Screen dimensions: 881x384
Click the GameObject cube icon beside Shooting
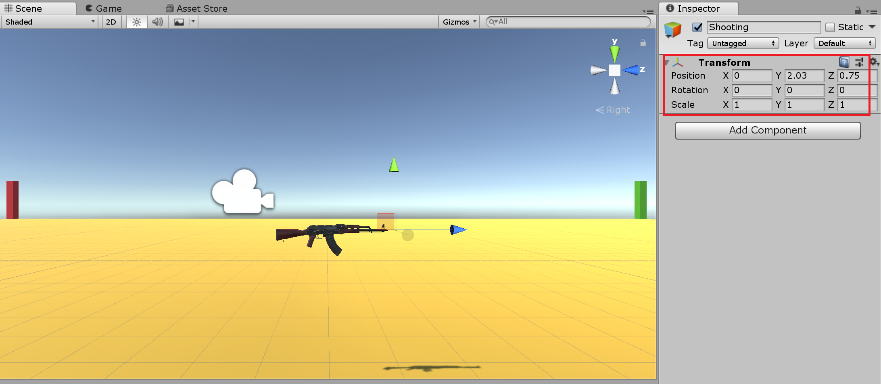click(672, 29)
